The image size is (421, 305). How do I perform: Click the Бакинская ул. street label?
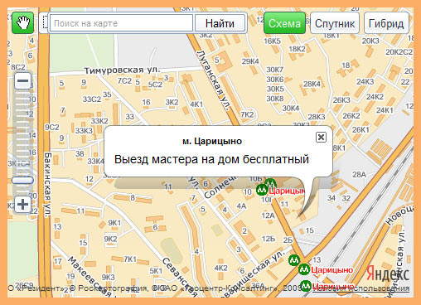tap(48, 184)
